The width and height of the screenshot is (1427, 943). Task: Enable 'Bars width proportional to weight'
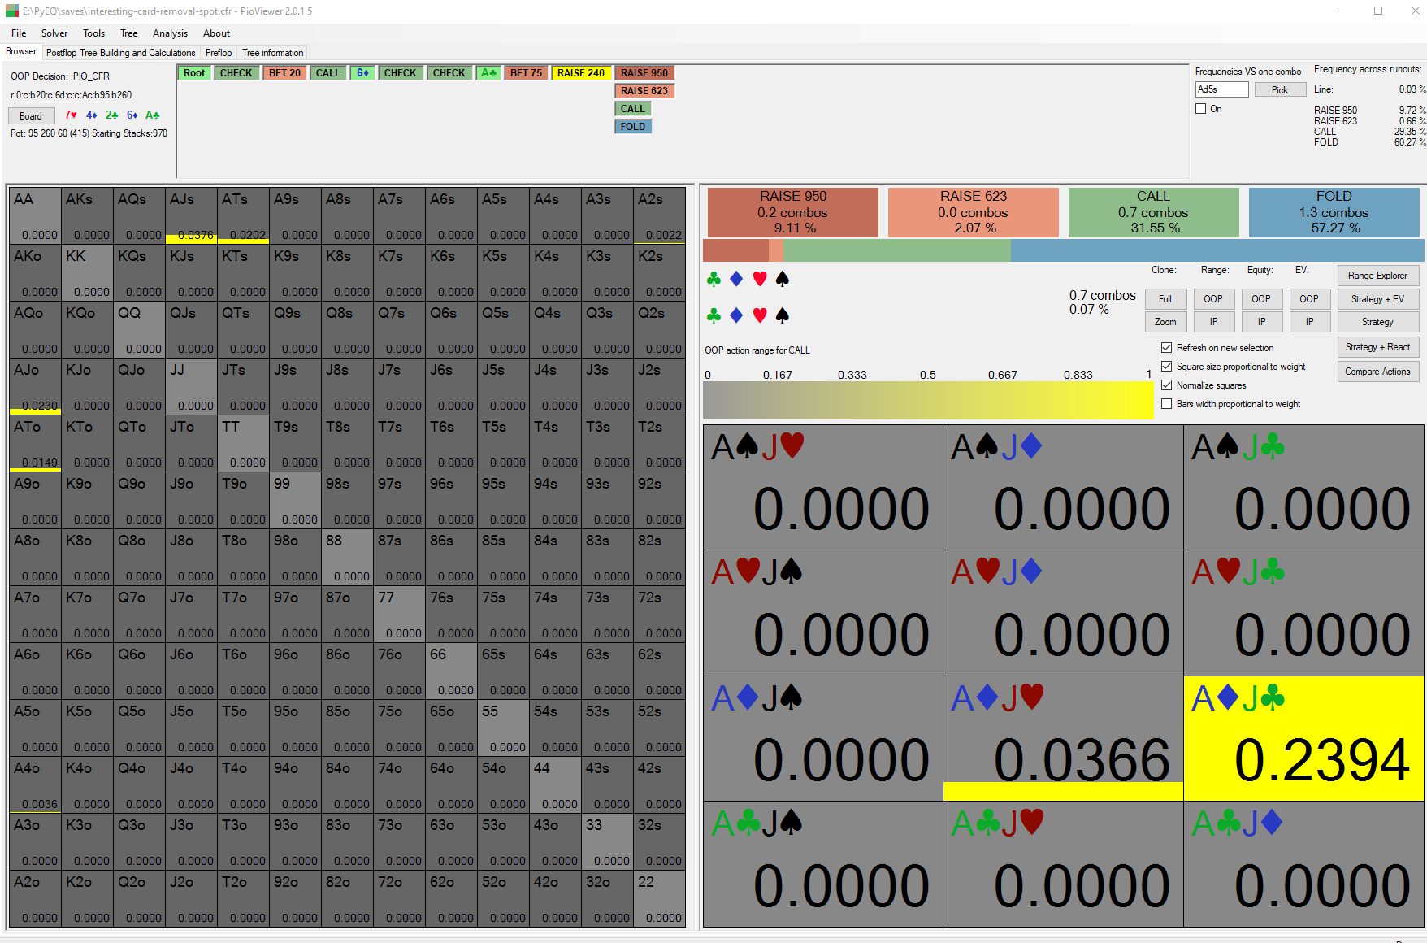point(1166,404)
